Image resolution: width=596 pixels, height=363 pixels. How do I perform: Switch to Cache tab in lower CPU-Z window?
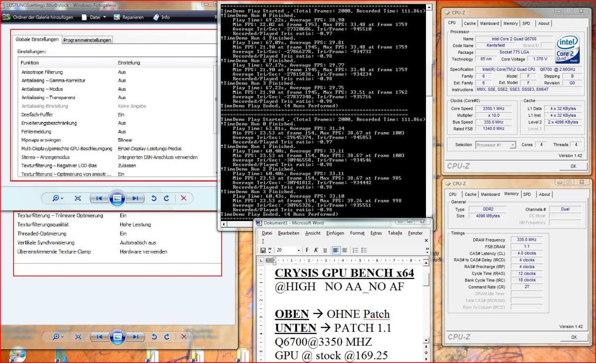pos(470,195)
